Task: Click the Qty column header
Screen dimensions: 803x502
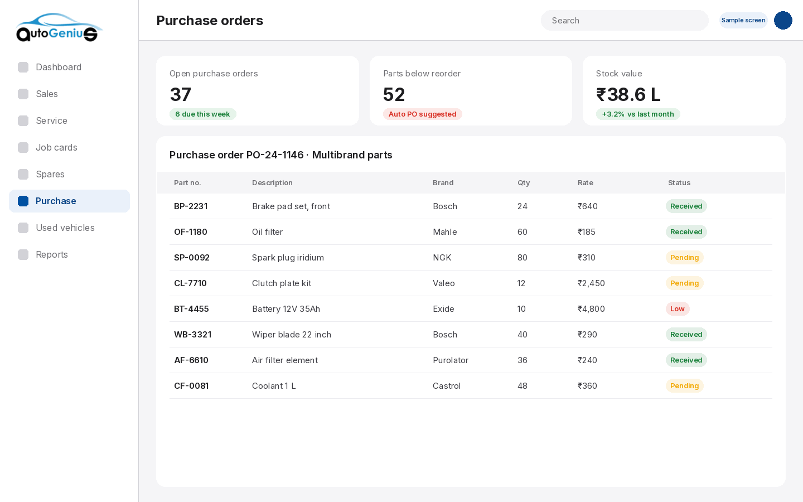Action: click(524, 183)
